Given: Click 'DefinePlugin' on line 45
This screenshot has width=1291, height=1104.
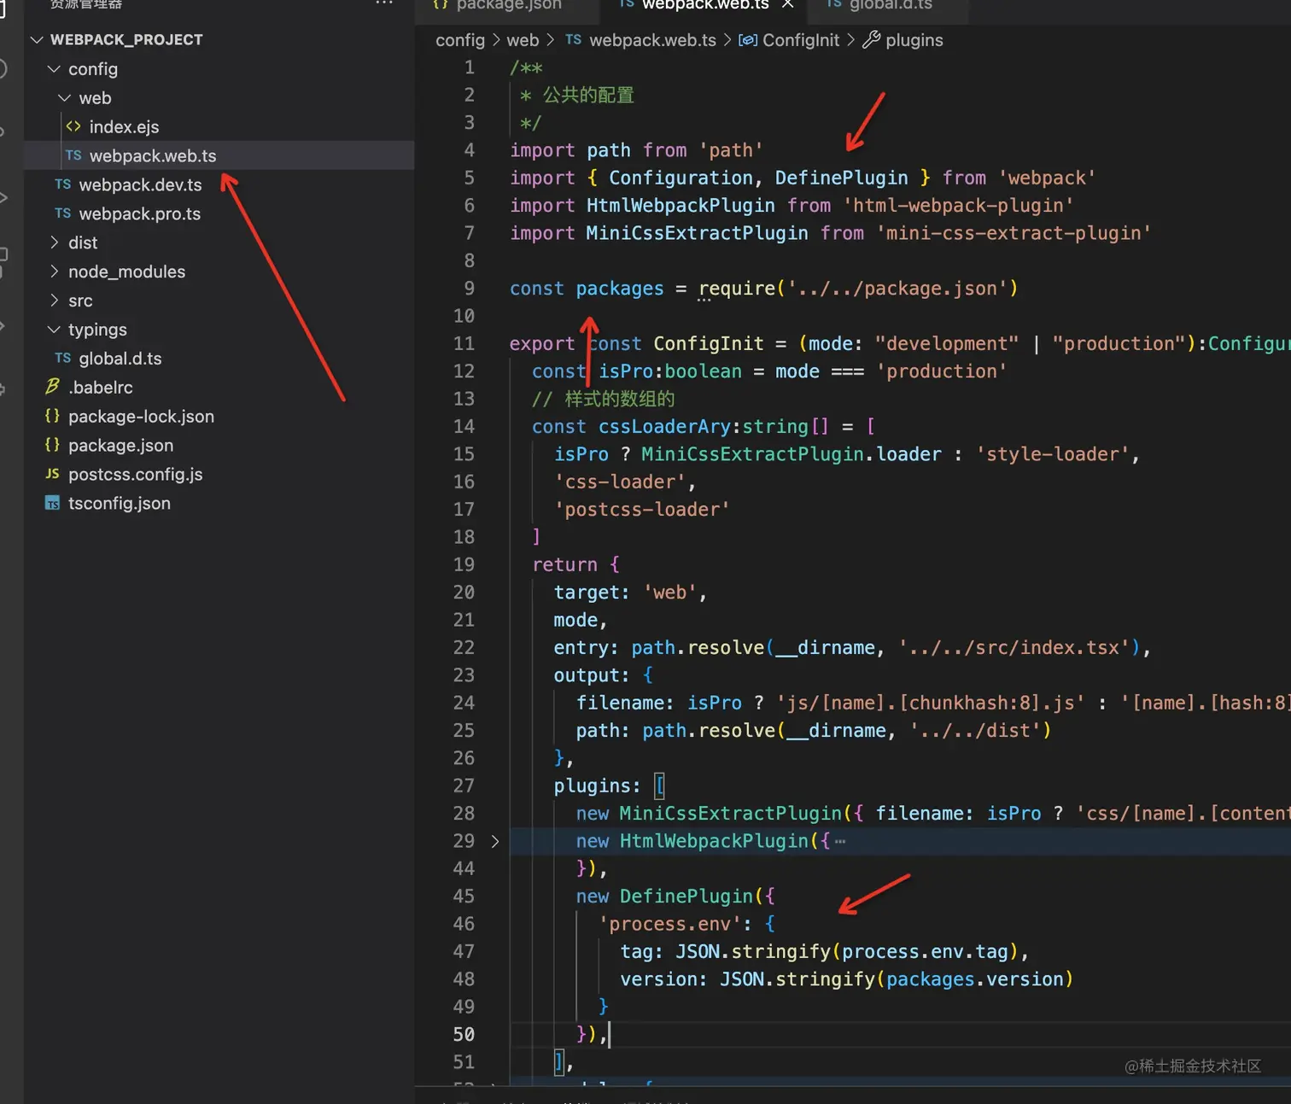Looking at the screenshot, I should point(686,897).
